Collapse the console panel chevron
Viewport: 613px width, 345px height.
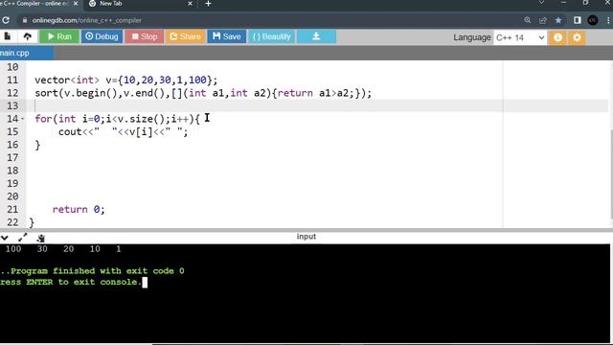tap(5, 238)
